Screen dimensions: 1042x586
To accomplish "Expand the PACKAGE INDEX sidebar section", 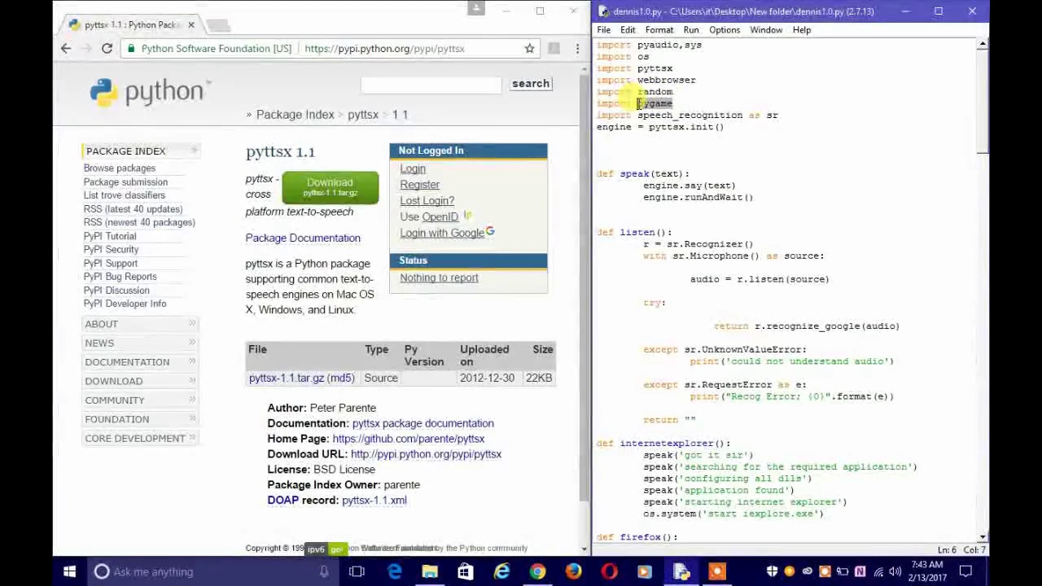I will [139, 151].
